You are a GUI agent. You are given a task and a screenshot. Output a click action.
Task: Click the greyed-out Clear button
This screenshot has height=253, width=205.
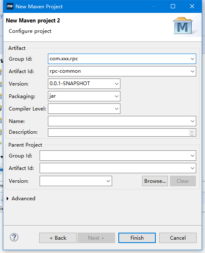183,181
